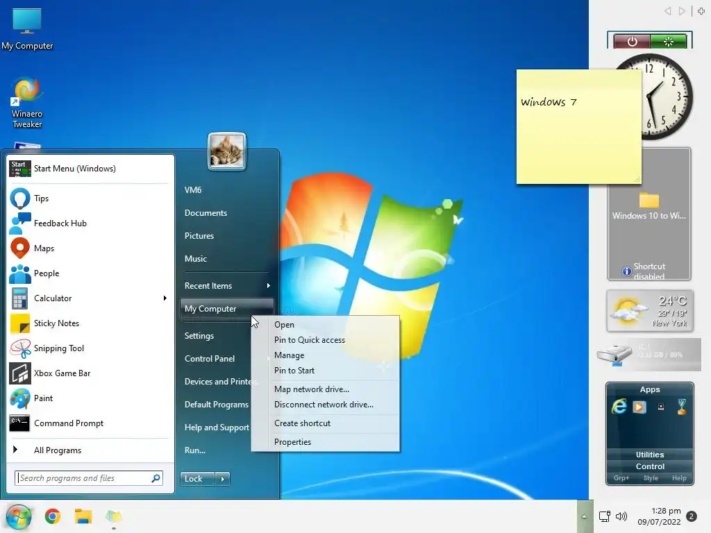Click the taskbar clock showing 1:28 pm
The image size is (711, 533).
(x=660, y=516)
